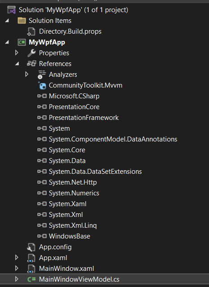Click the C# icon of MainWindowViewModel.cs
The image size is (209, 287).
point(31,279)
